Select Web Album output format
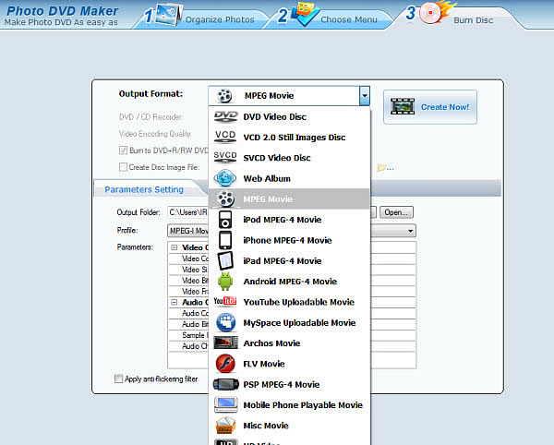 289,178
